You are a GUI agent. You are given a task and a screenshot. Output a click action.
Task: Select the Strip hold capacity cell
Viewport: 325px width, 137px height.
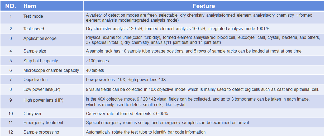52,61
